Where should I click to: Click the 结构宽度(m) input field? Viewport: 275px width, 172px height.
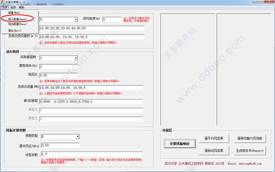(x=112, y=19)
